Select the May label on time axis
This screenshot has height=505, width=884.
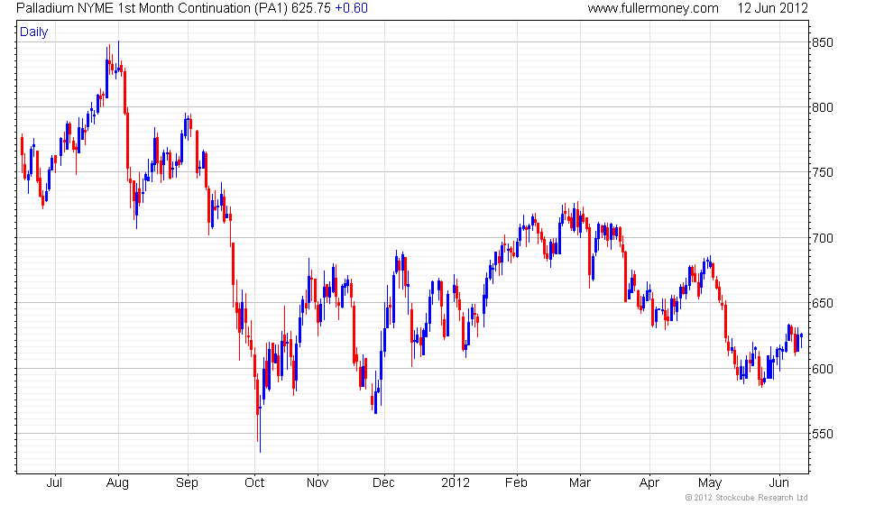coord(709,483)
